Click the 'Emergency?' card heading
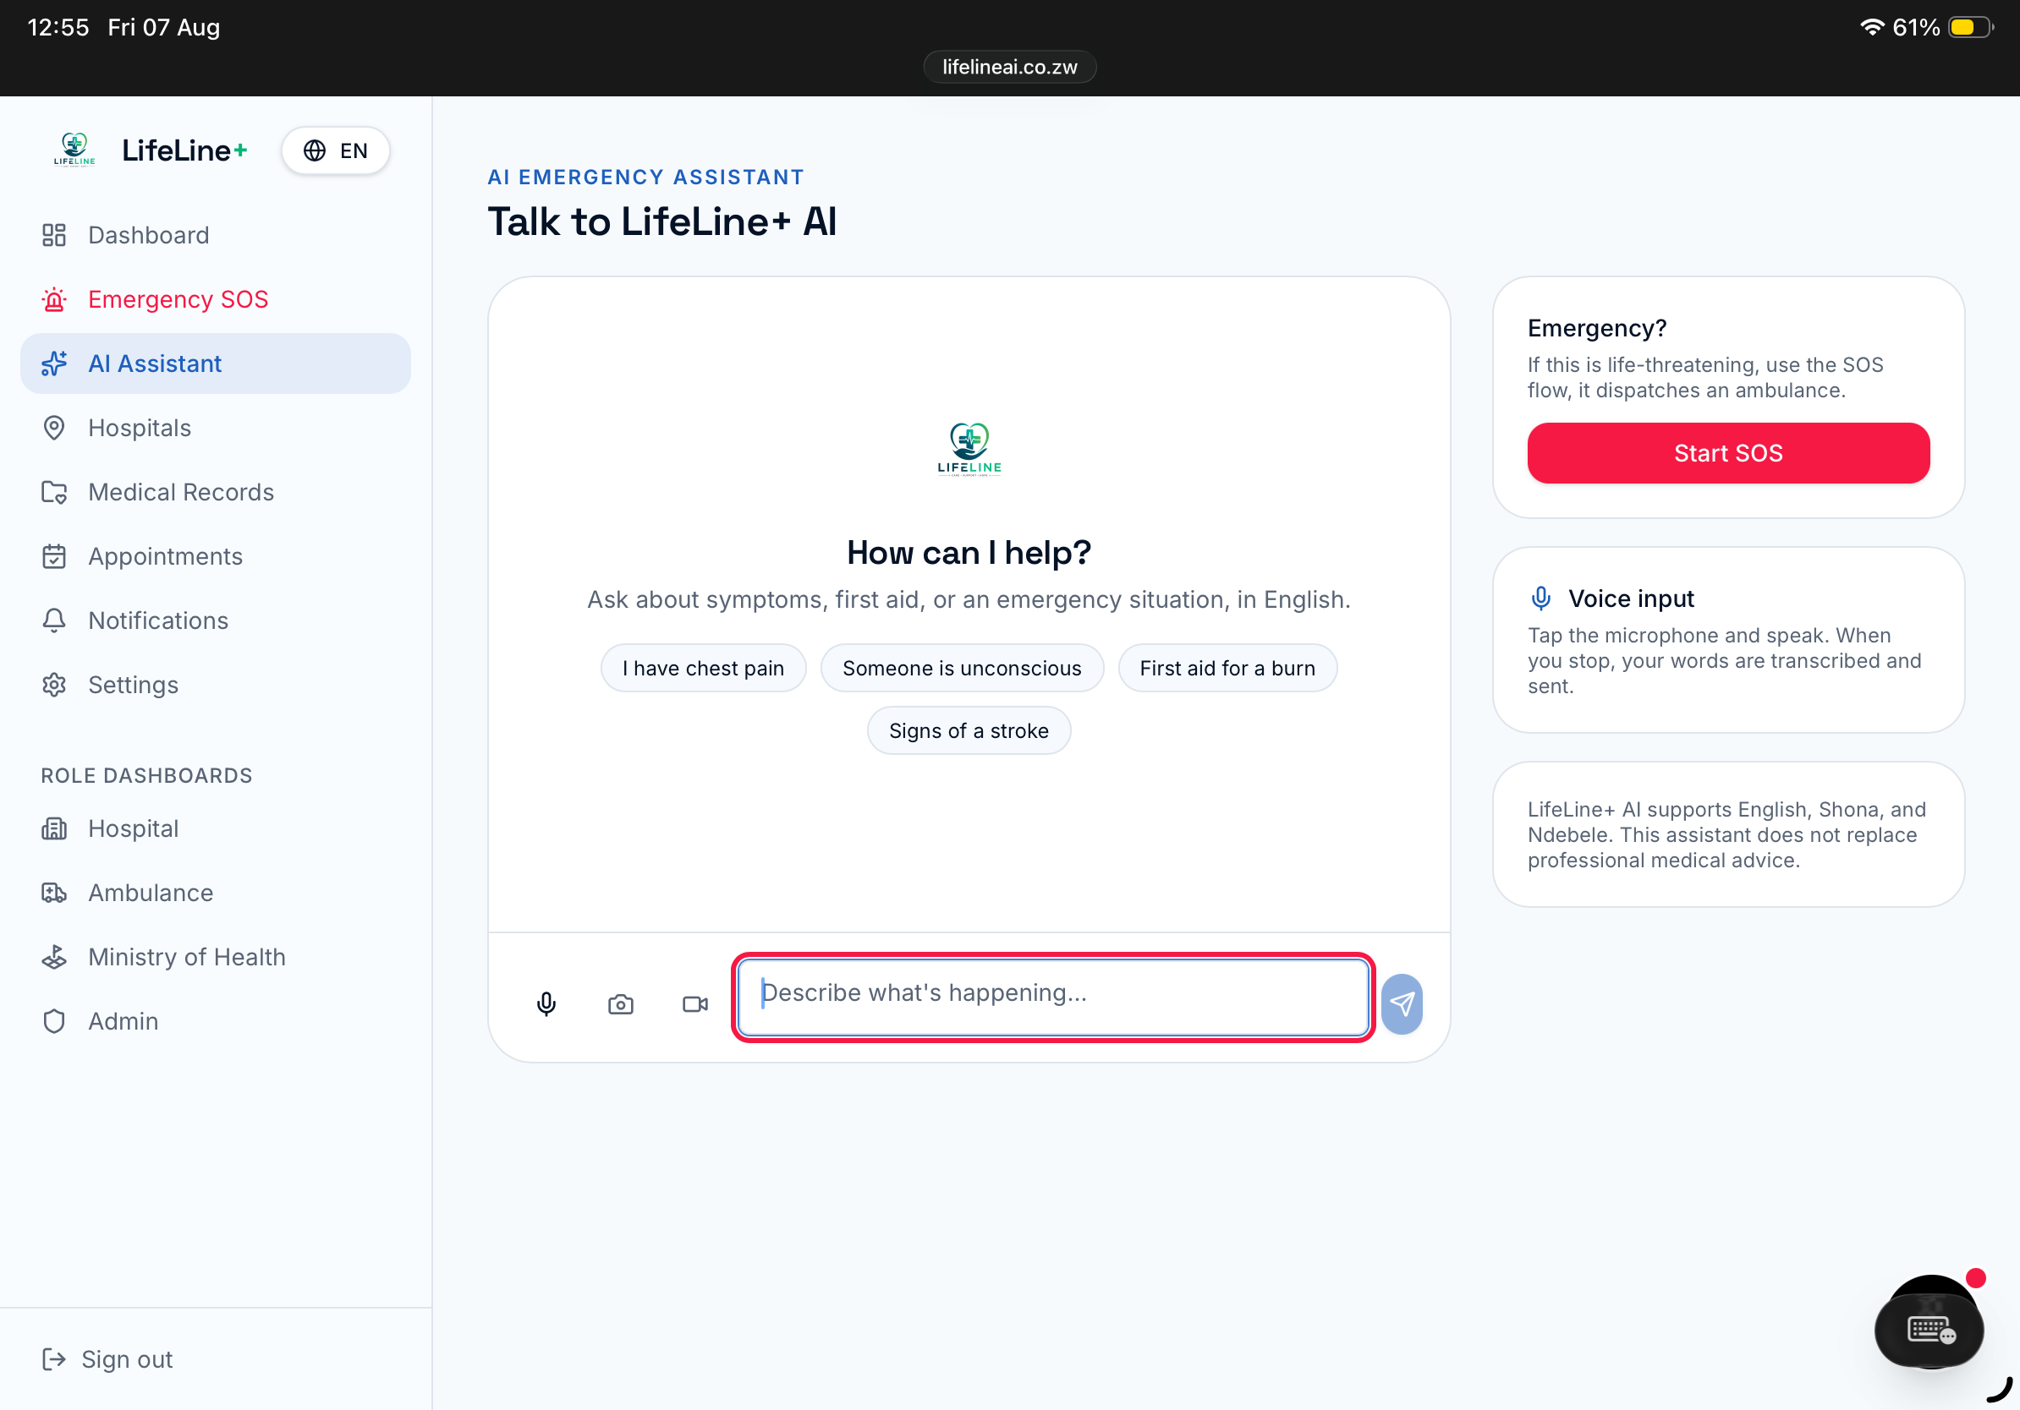This screenshot has width=2020, height=1410. click(x=1597, y=328)
